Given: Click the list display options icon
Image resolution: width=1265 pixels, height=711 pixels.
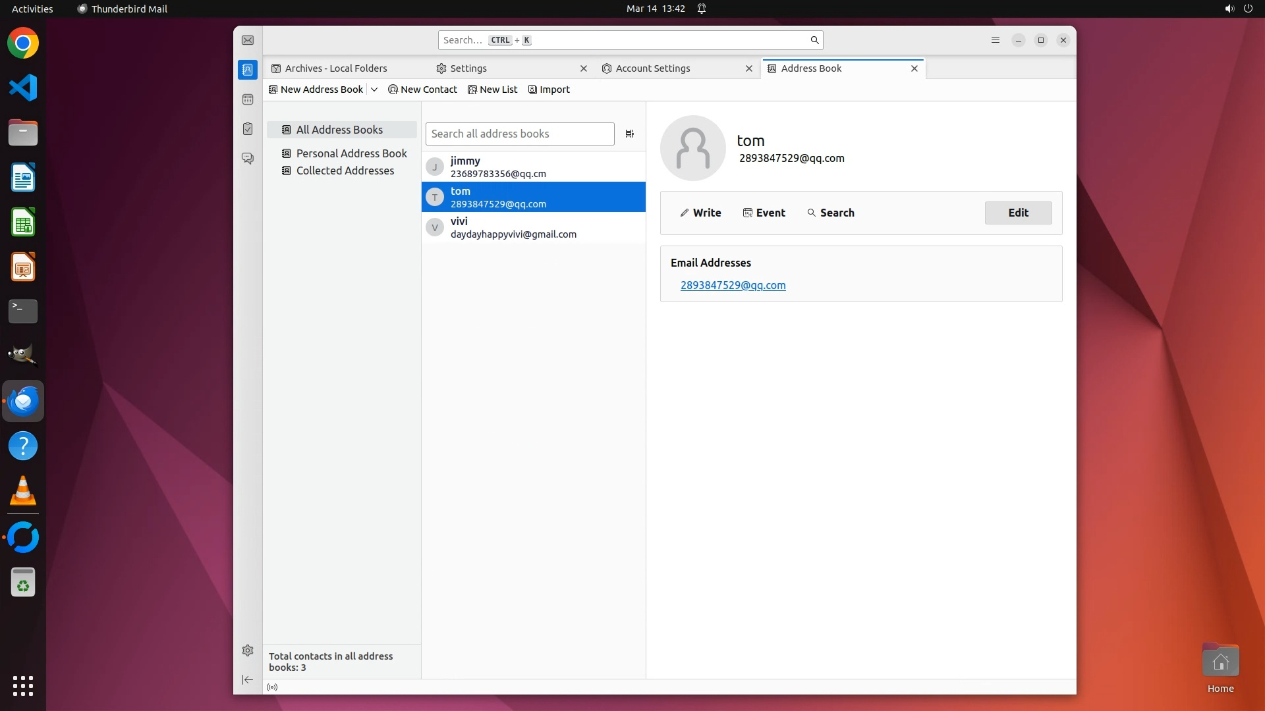Looking at the screenshot, I should [629, 134].
